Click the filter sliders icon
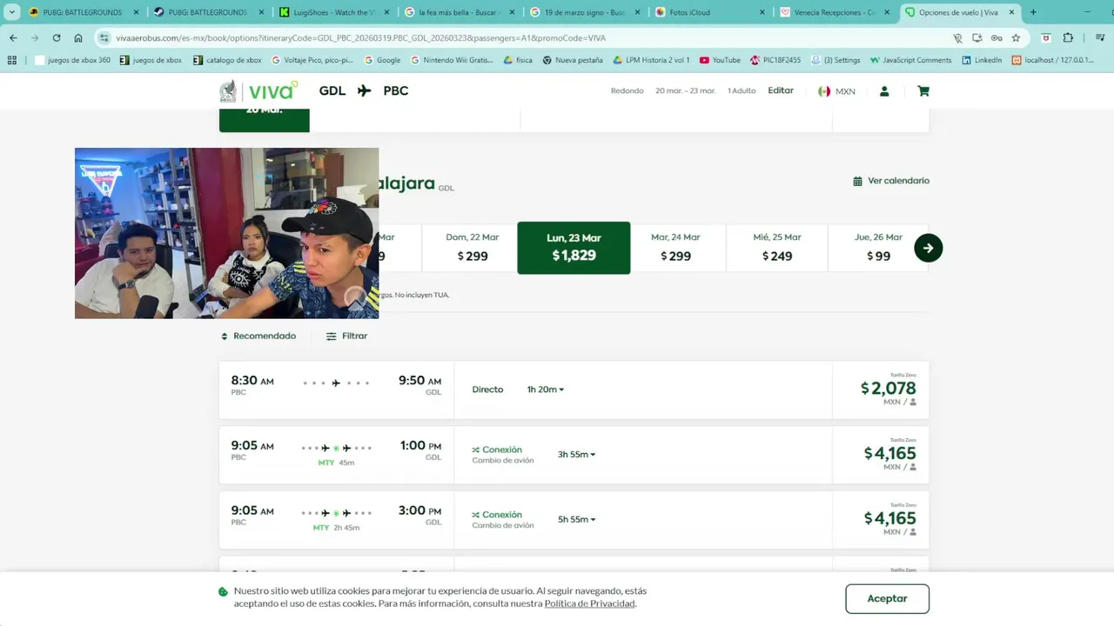Viewport: 1114px width, 626px height. coord(331,336)
